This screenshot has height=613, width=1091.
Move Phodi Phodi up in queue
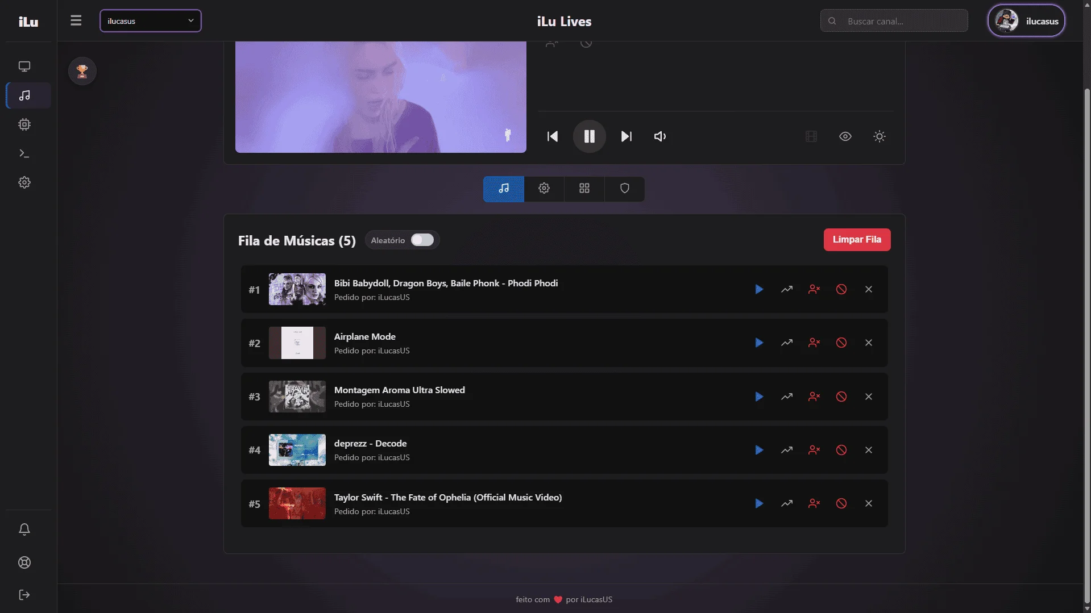(x=787, y=289)
